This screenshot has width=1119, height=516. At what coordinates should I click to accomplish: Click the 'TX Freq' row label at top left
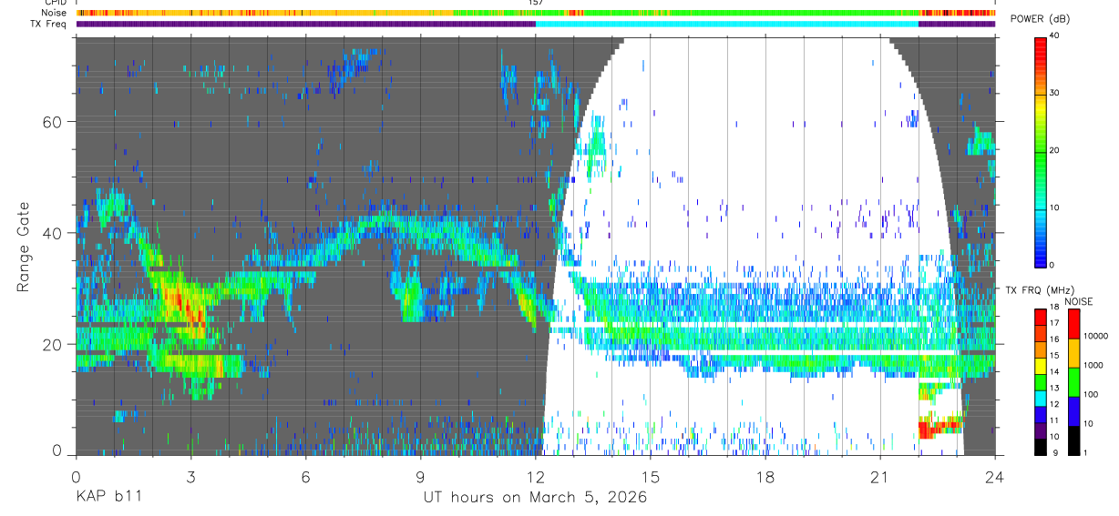49,24
